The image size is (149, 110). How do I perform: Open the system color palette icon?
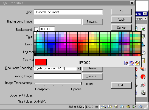[137, 63]
